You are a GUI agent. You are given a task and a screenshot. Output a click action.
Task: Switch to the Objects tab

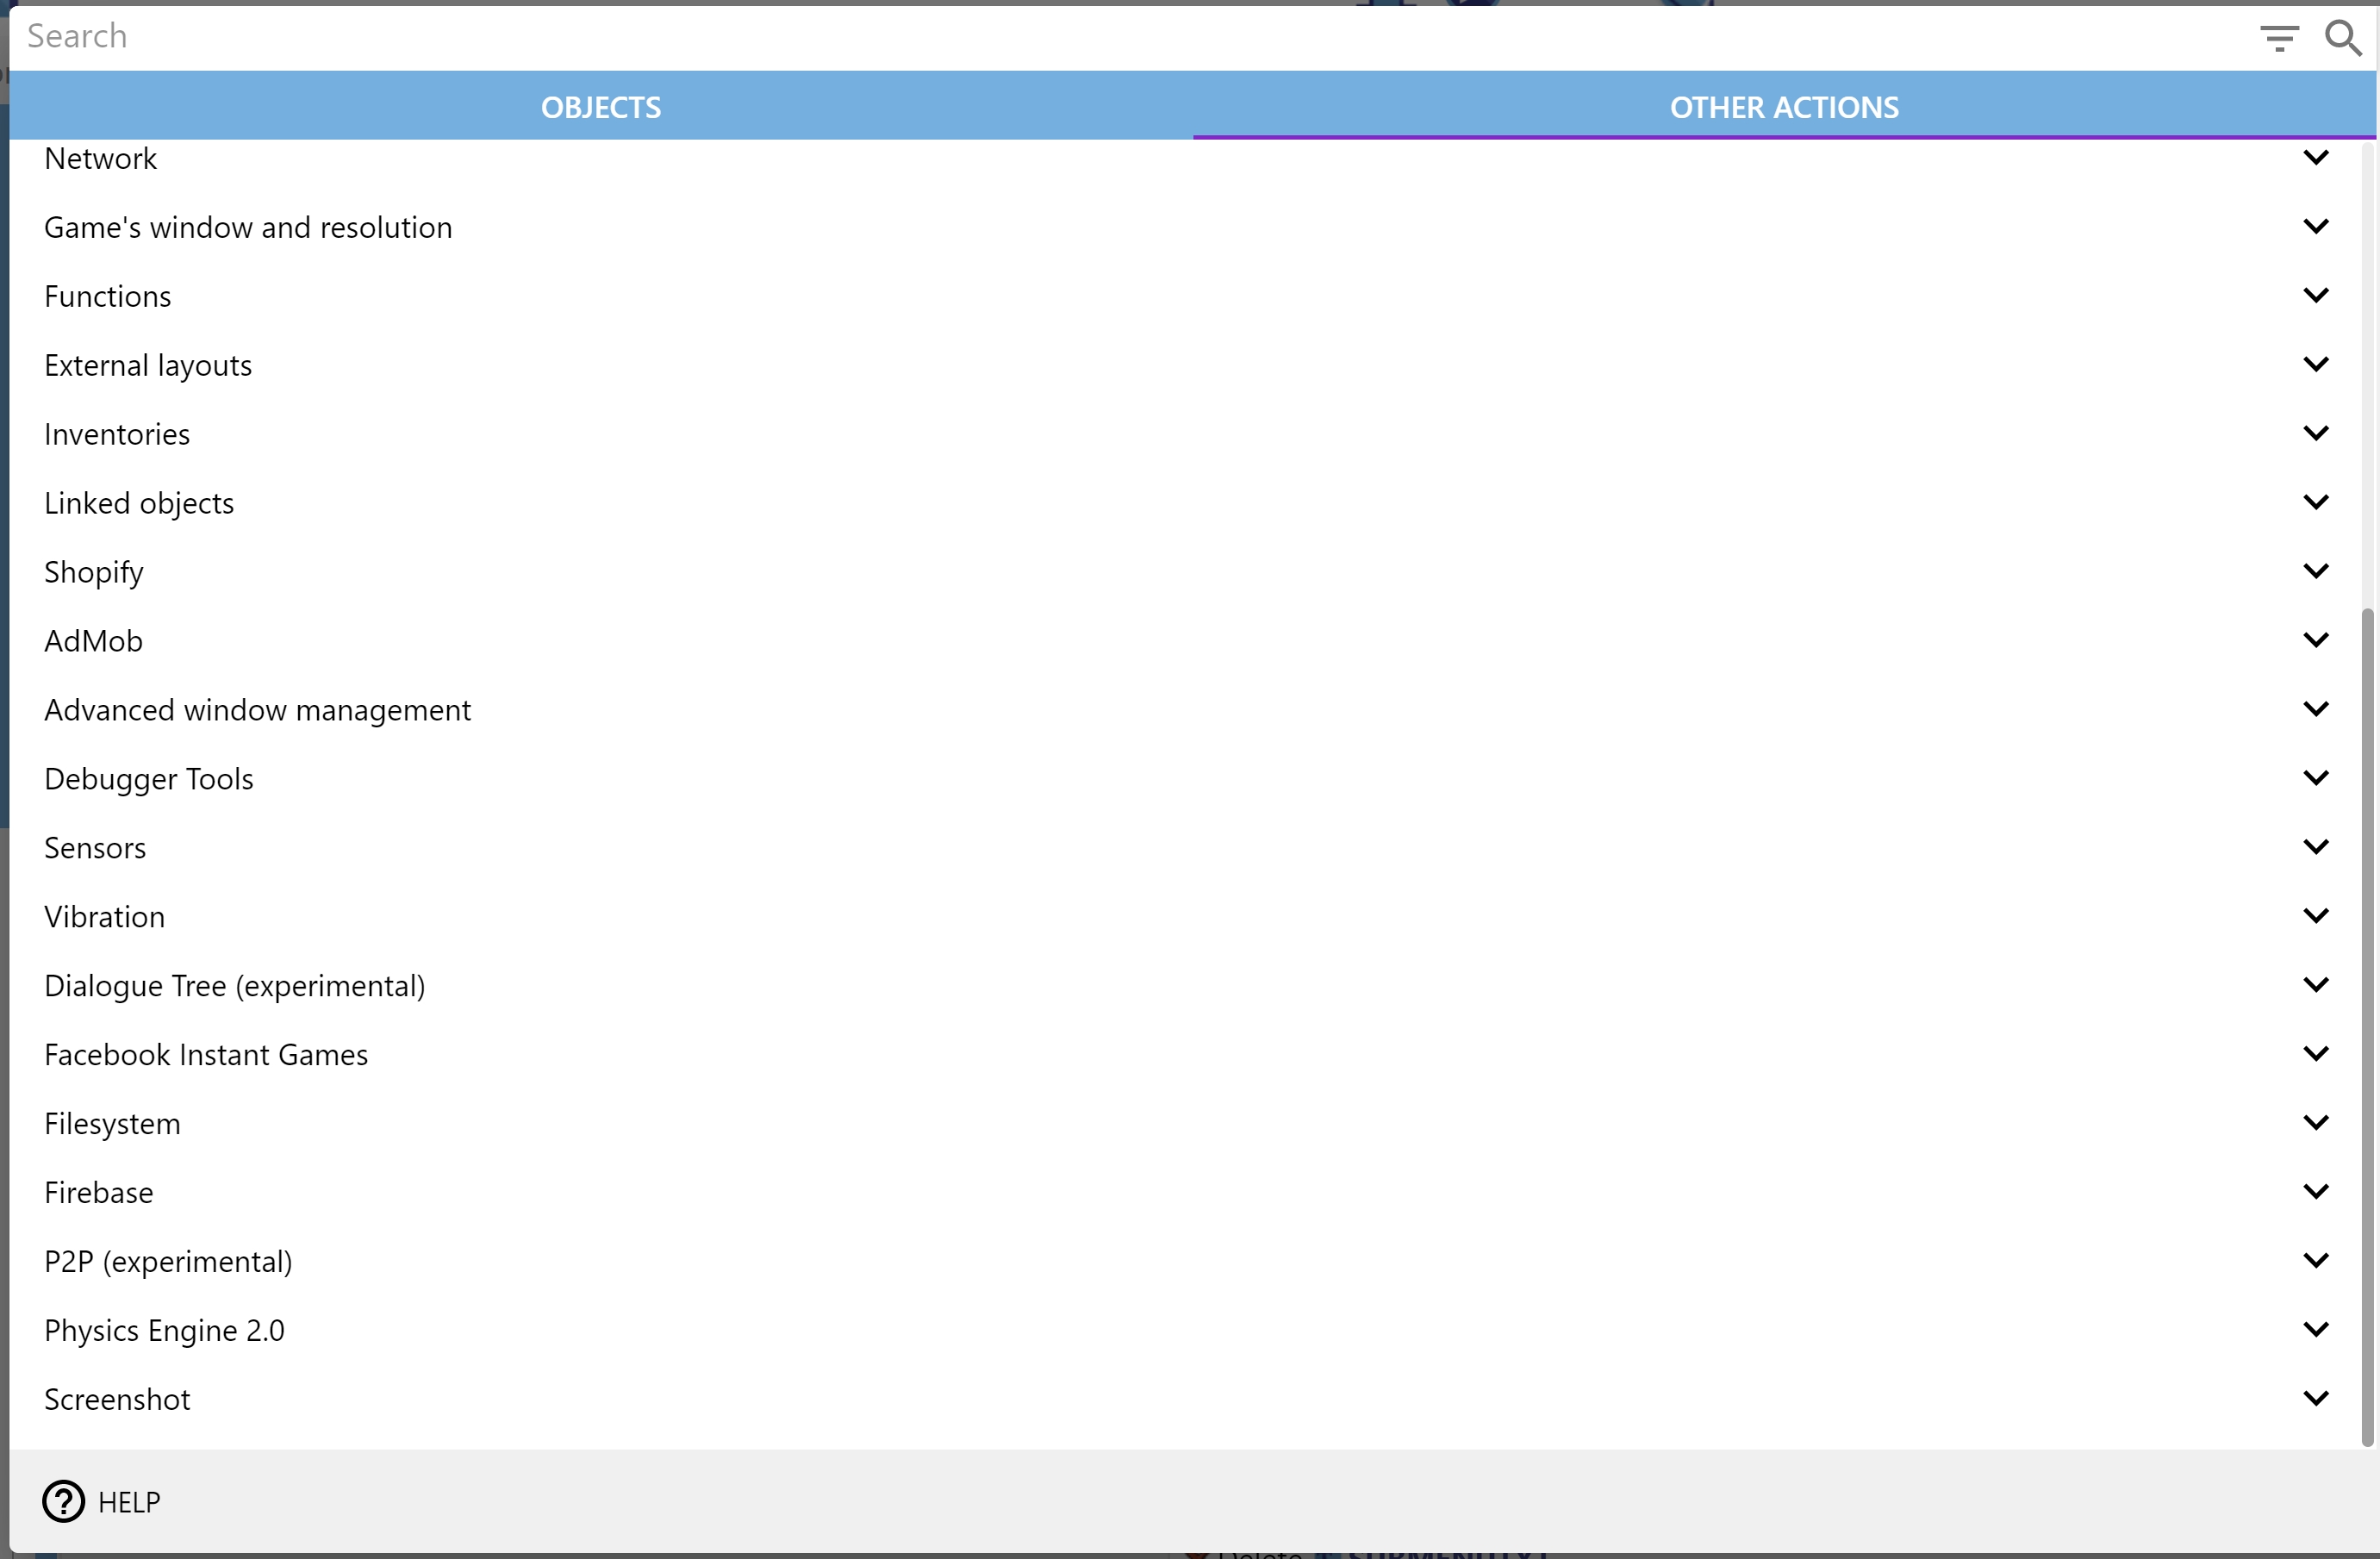pyautogui.click(x=601, y=107)
